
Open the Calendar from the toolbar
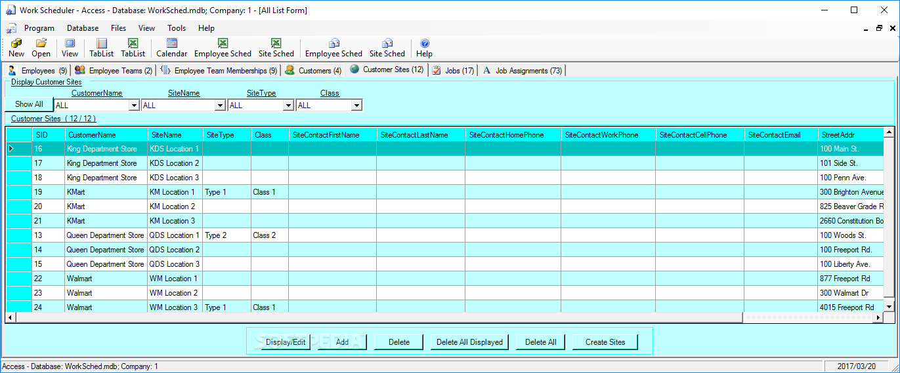[x=171, y=44]
